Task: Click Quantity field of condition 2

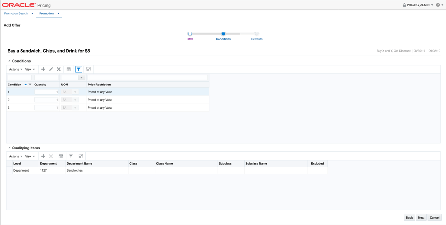Action: 46,100
